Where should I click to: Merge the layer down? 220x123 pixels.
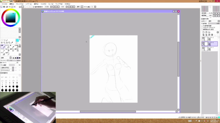point(206,35)
